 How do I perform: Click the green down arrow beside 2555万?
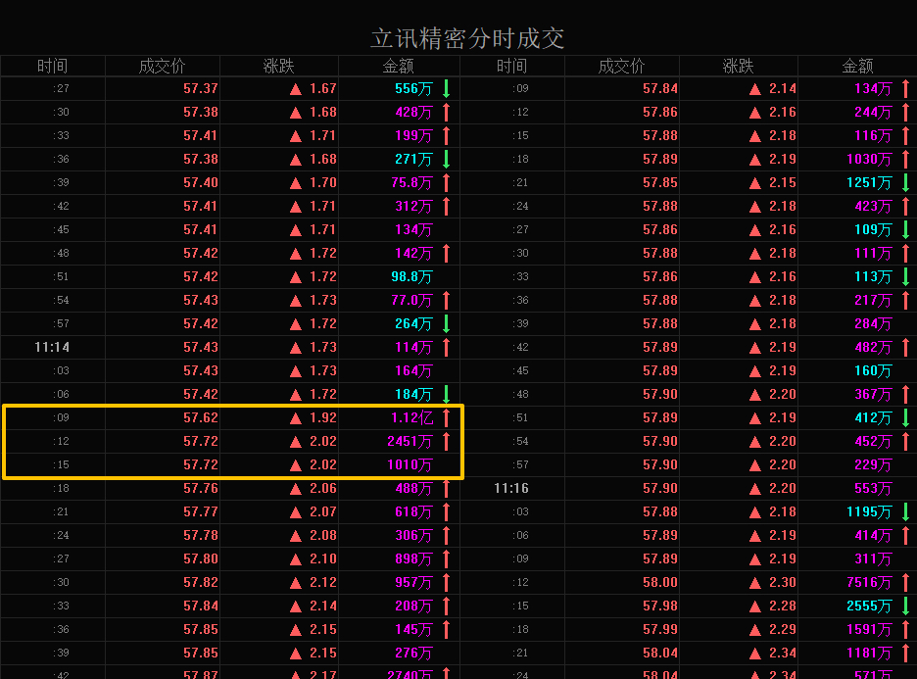coord(906,606)
